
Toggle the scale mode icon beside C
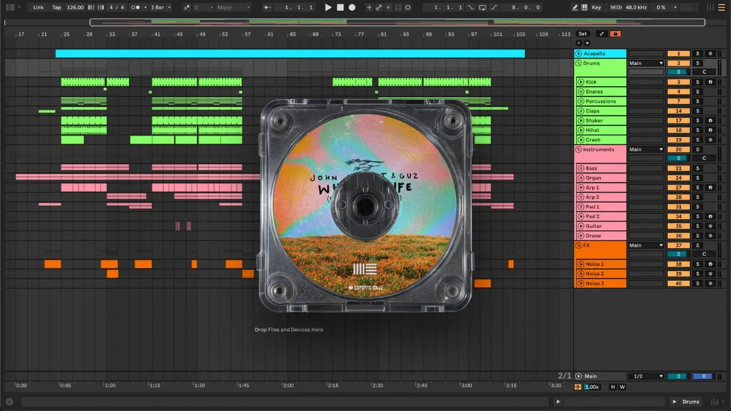pyautogui.click(x=187, y=7)
